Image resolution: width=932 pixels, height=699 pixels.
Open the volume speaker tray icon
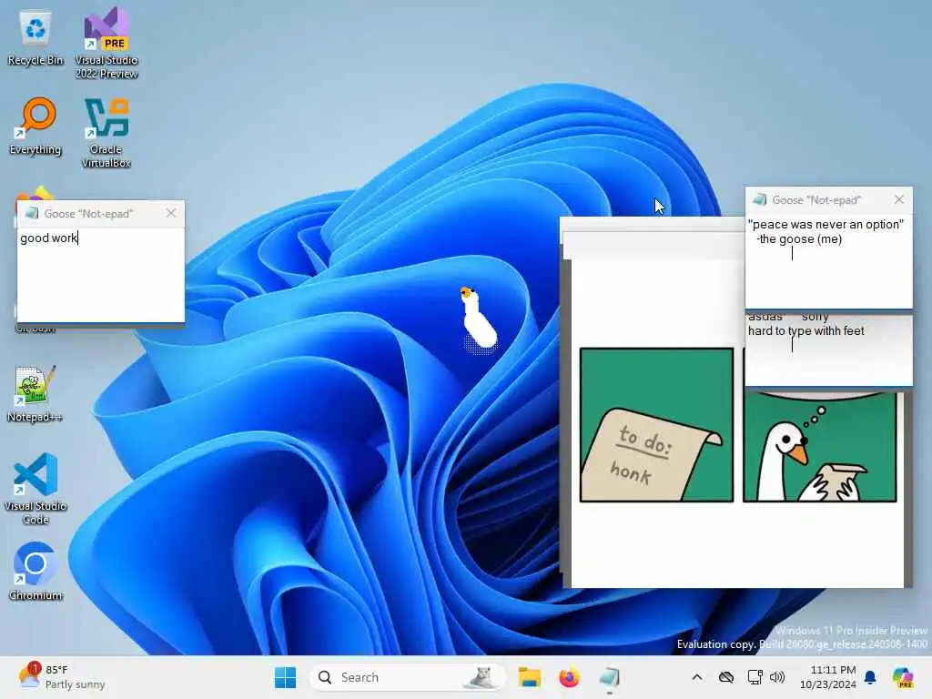pyautogui.click(x=777, y=677)
